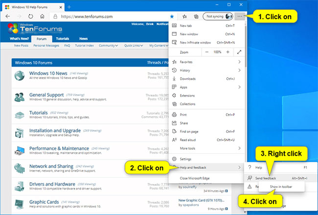Click the Print menu icon
The height and width of the screenshot is (215, 318).
coord(174,115)
